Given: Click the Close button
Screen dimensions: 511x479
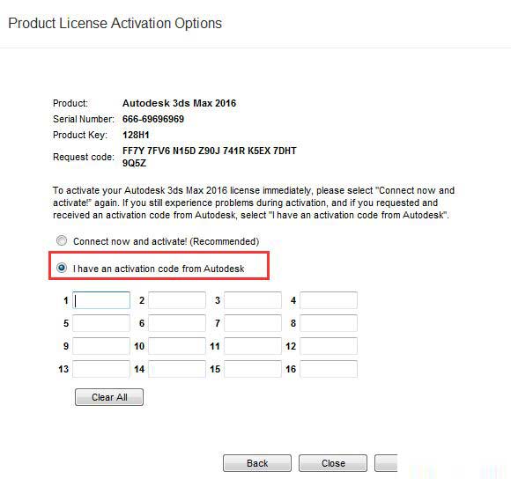Looking at the screenshot, I should coord(333,463).
